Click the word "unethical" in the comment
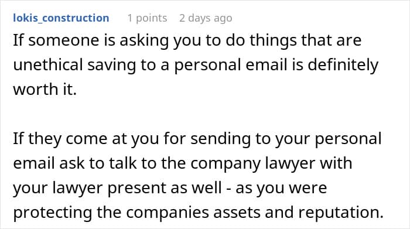410x229 pixels. click(x=48, y=64)
